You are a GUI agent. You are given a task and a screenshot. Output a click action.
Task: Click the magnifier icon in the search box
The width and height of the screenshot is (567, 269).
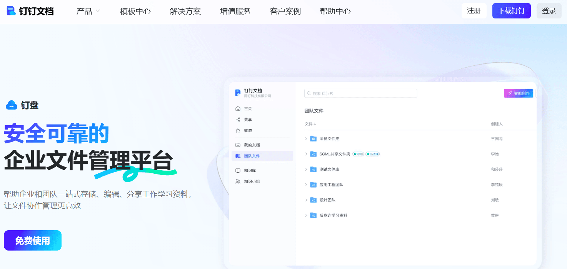click(x=309, y=93)
